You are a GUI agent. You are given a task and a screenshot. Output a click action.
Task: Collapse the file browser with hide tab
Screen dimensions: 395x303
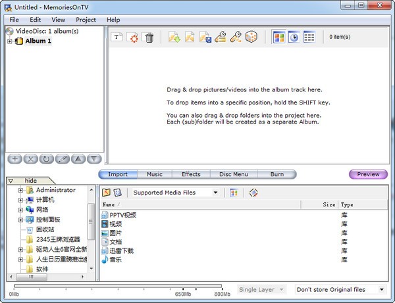30,180
